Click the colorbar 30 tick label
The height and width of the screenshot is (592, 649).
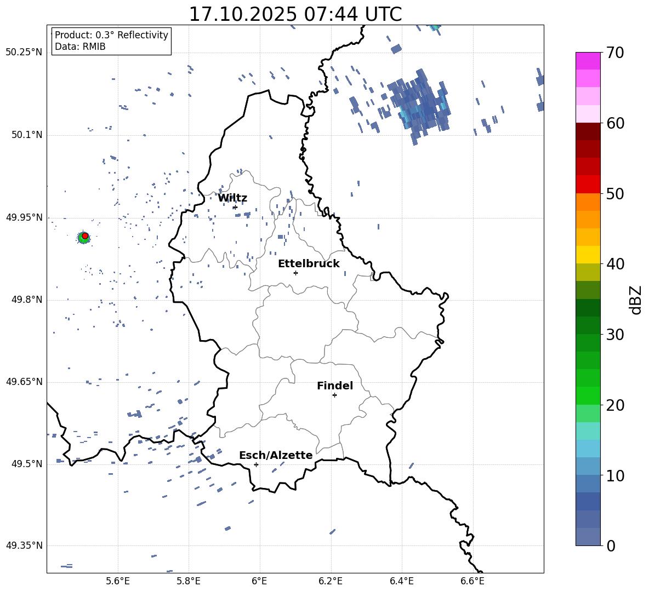[x=615, y=335]
